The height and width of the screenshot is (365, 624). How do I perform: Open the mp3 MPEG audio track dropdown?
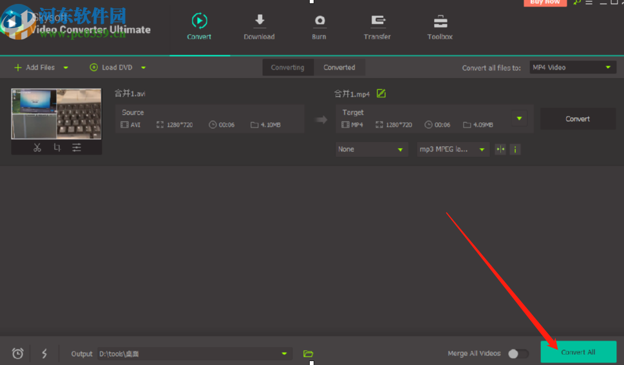click(453, 149)
